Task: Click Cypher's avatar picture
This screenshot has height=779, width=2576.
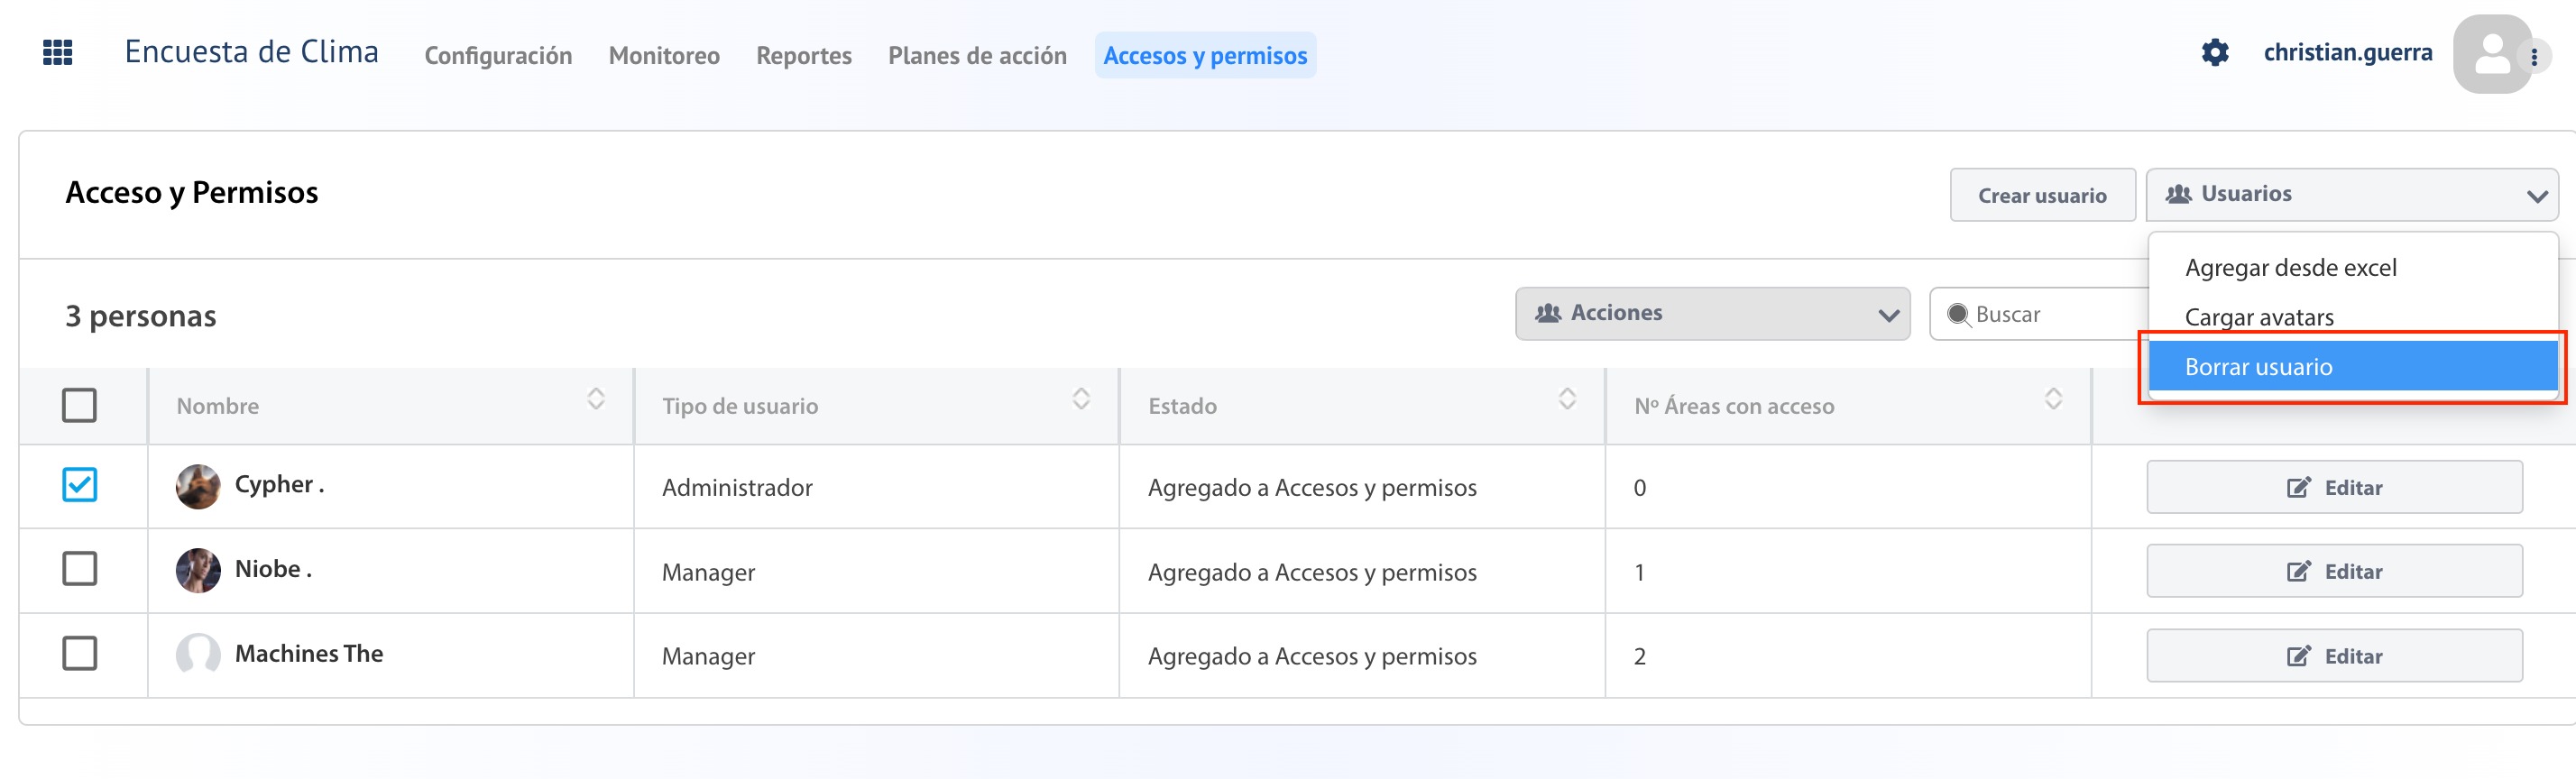Action: 198,486
